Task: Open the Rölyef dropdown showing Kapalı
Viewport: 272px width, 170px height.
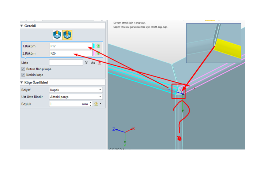Action: coord(76,90)
